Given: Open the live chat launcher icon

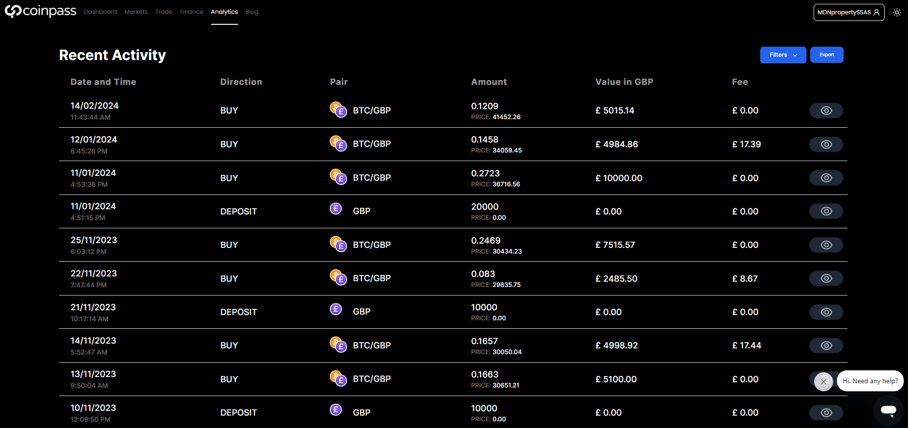Looking at the screenshot, I should (888, 410).
